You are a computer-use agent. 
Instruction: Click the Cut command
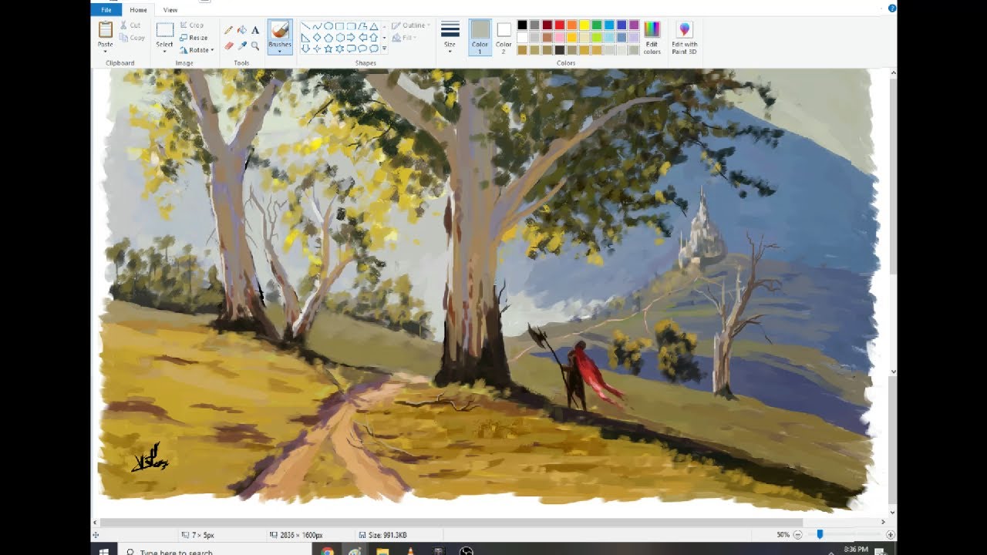tap(130, 25)
